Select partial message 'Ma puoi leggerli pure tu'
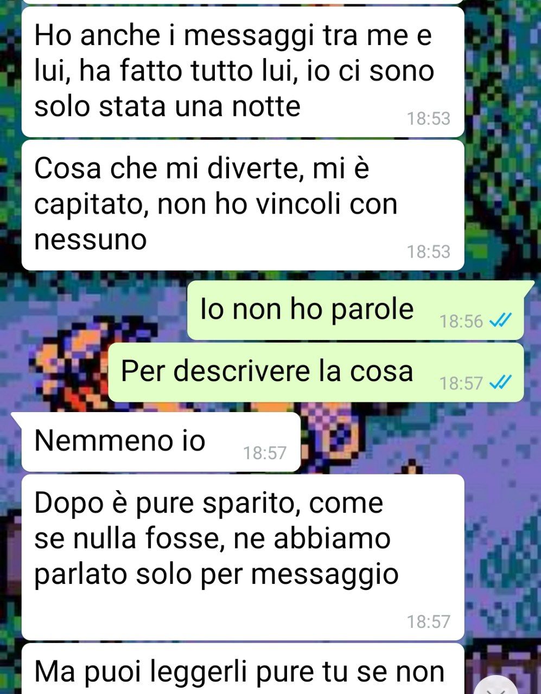 point(243,669)
